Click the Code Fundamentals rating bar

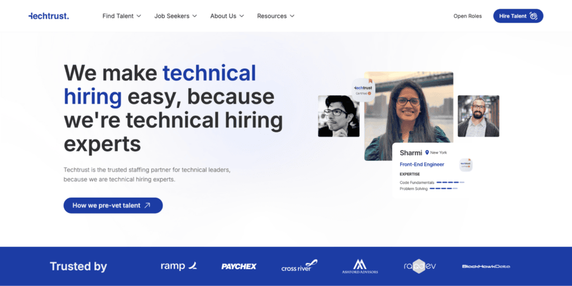pyautogui.click(x=450, y=182)
